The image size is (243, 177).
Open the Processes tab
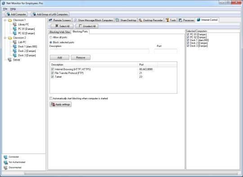point(186,20)
